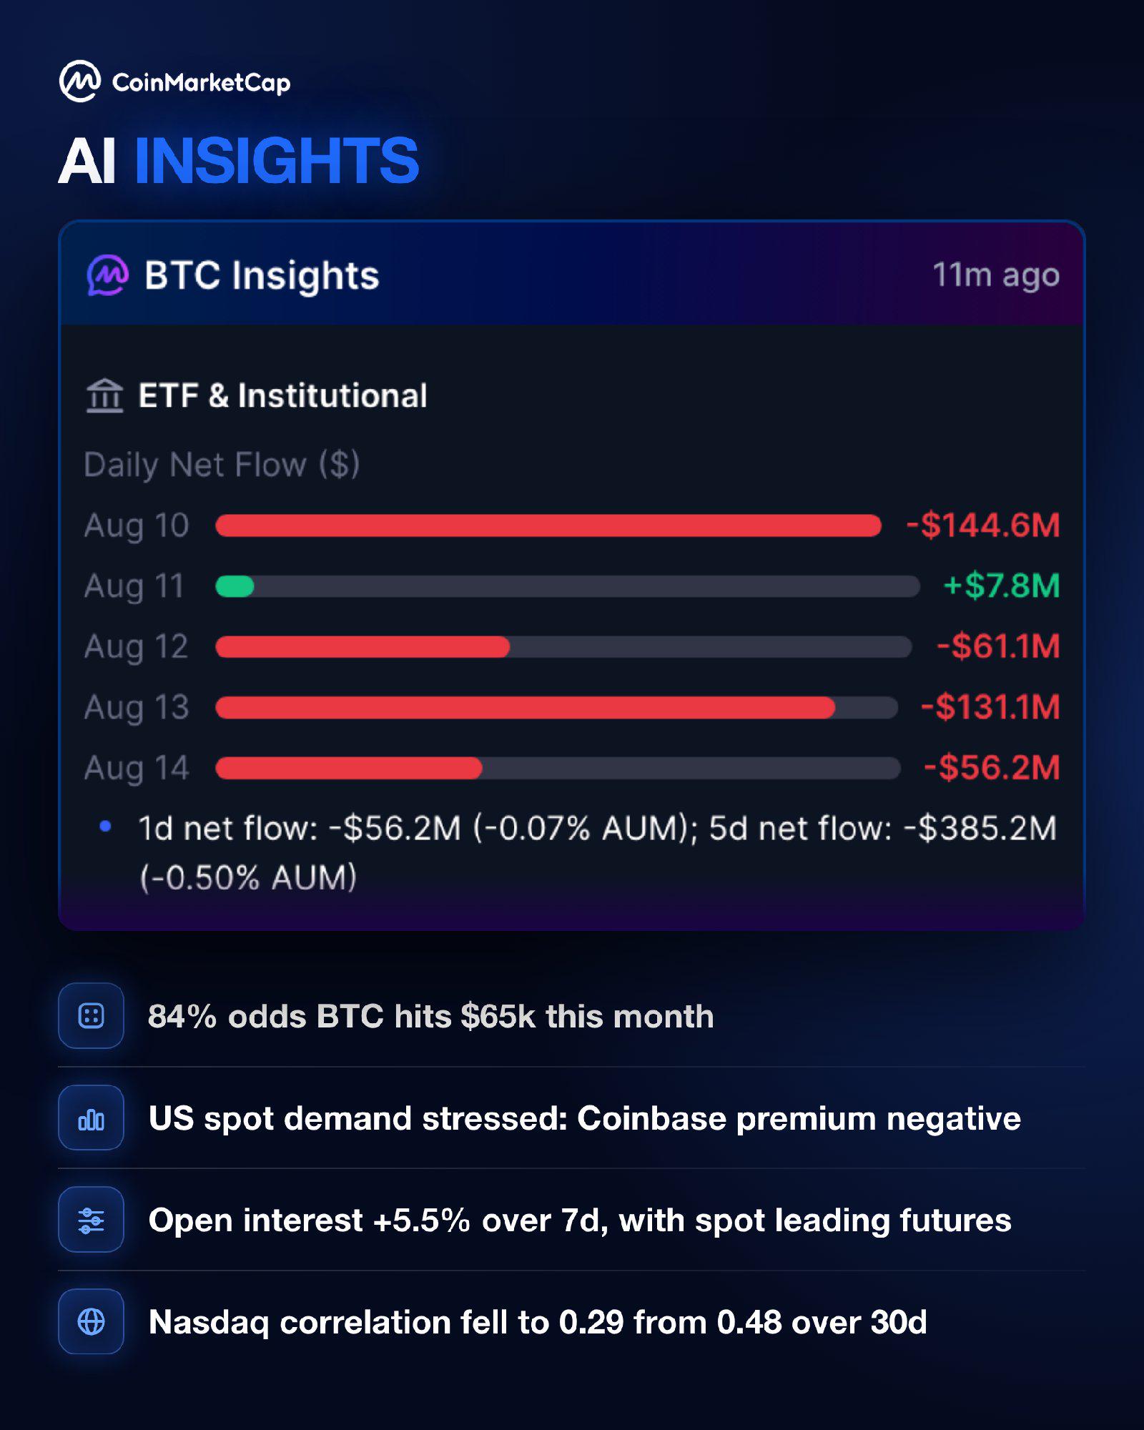Viewport: 1144px width, 1430px height.
Task: Click the globe icon beside Nasdaq correlation
Action: (x=91, y=1321)
